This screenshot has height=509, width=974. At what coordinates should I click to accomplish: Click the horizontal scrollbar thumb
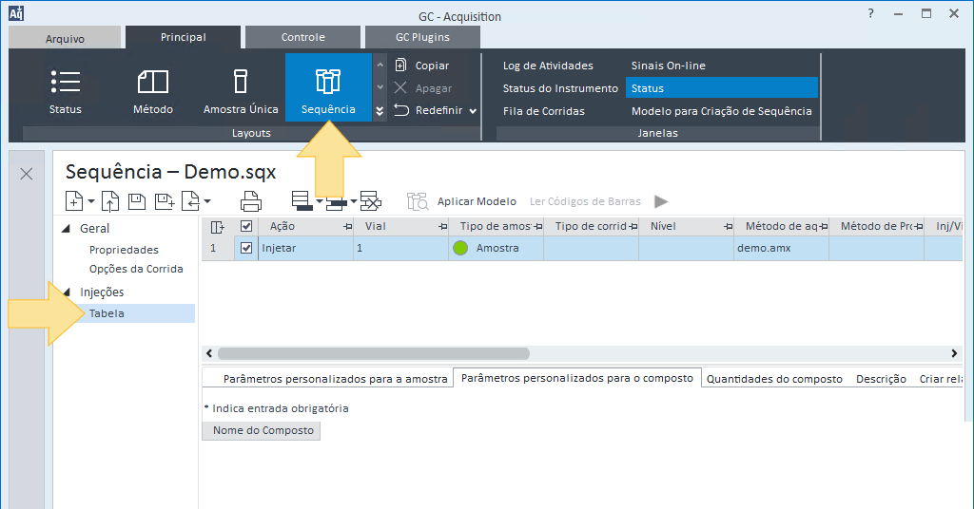pyautogui.click(x=373, y=353)
